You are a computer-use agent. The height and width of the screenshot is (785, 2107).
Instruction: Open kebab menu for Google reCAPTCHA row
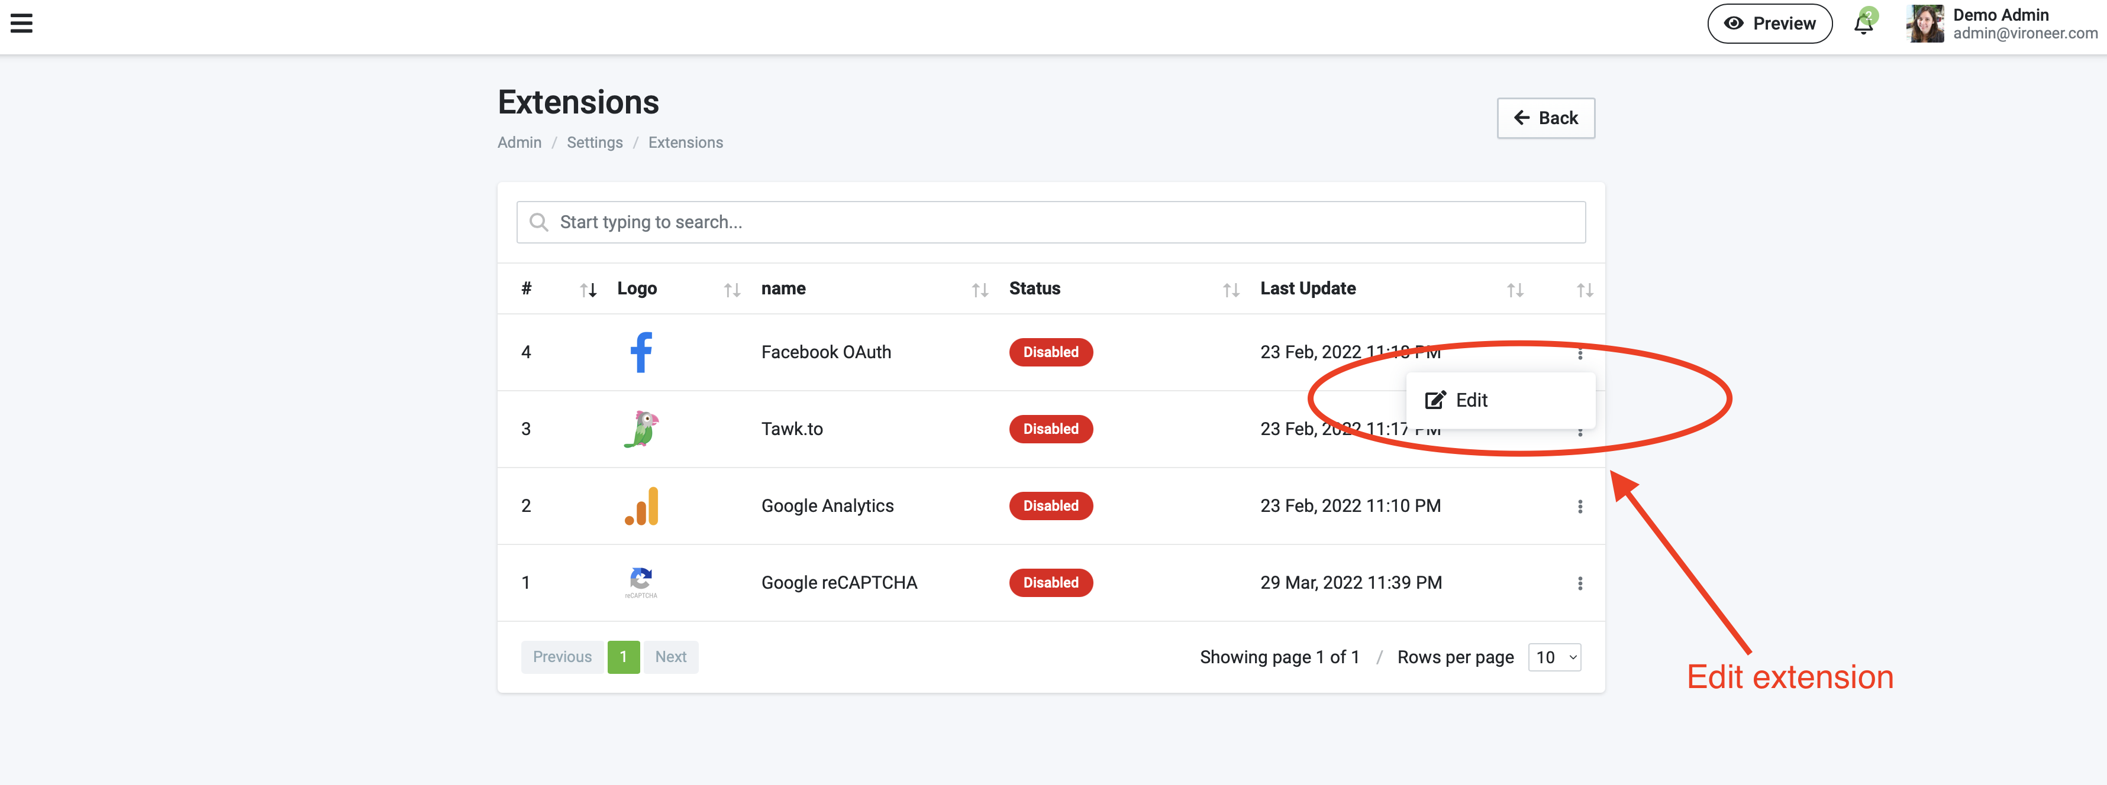pyautogui.click(x=1579, y=583)
